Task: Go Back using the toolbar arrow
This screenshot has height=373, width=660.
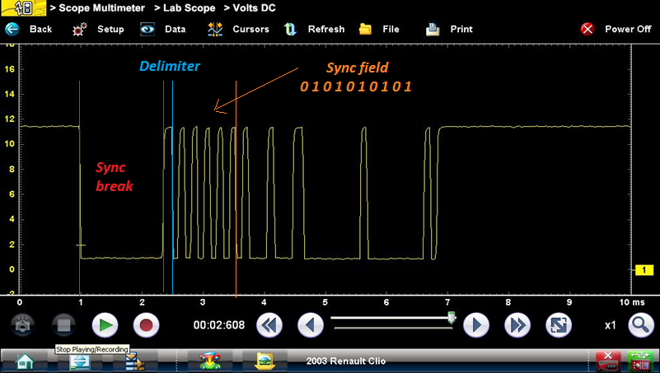Action: click(x=29, y=29)
